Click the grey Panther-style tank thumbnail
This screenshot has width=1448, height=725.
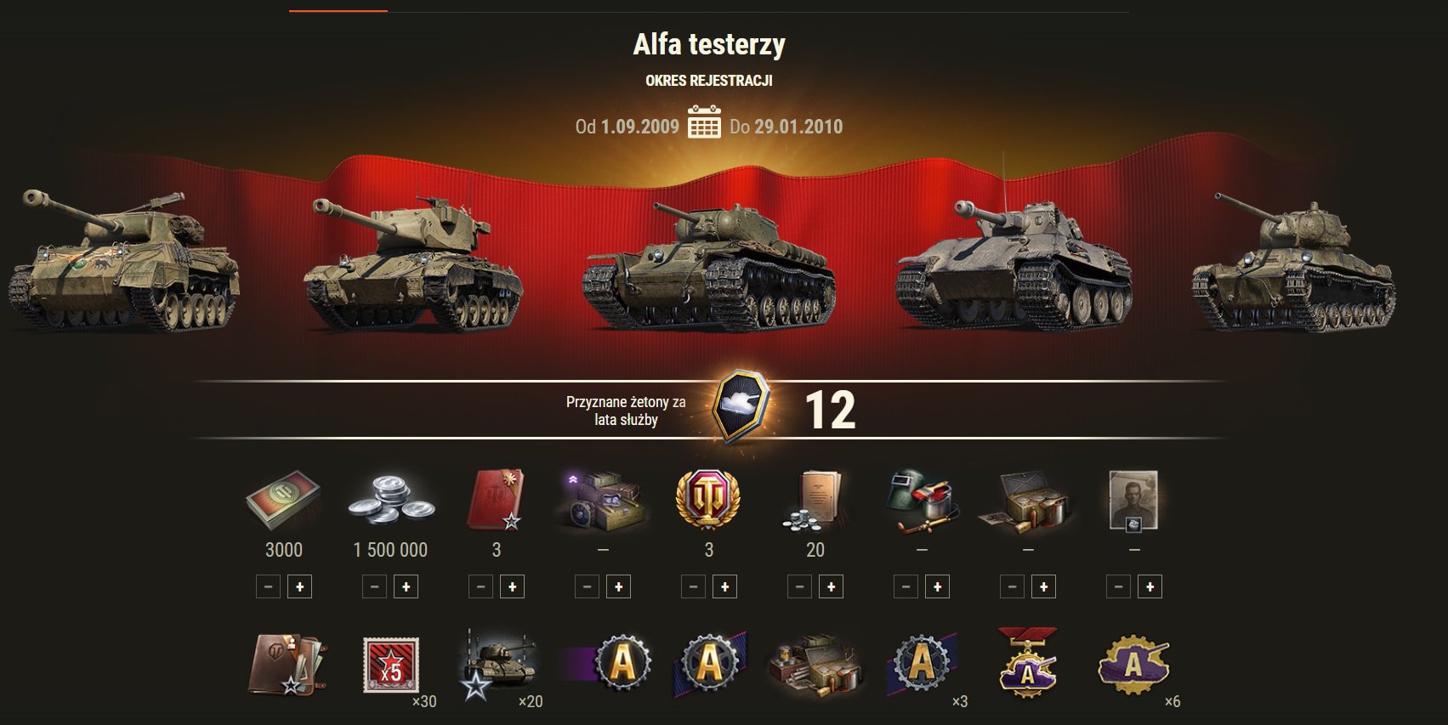(1014, 263)
